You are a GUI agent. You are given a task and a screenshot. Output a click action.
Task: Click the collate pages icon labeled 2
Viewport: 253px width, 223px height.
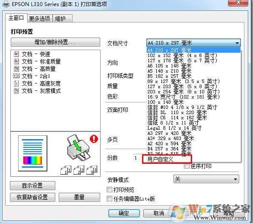79,170
